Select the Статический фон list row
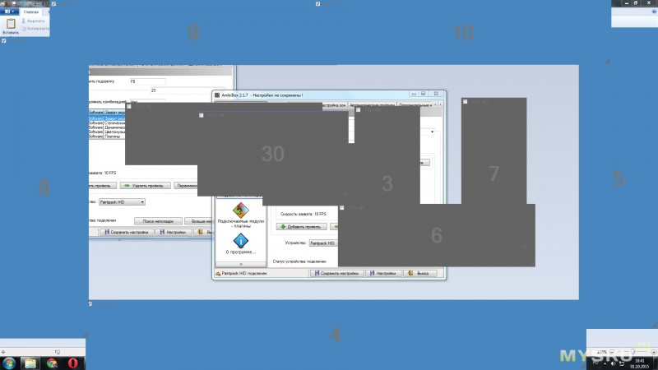 pyautogui.click(x=107, y=123)
